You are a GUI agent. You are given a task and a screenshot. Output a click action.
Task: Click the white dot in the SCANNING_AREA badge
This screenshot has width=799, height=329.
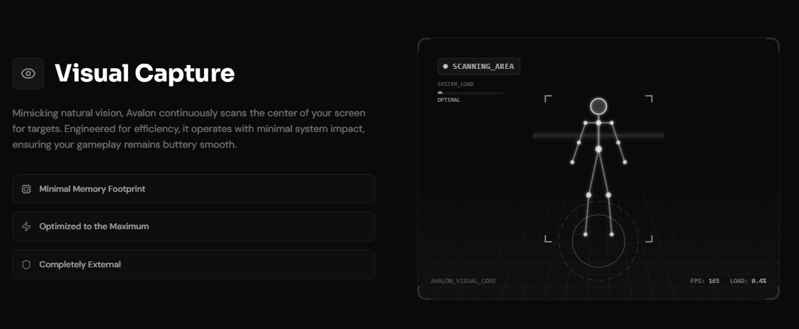coord(445,66)
